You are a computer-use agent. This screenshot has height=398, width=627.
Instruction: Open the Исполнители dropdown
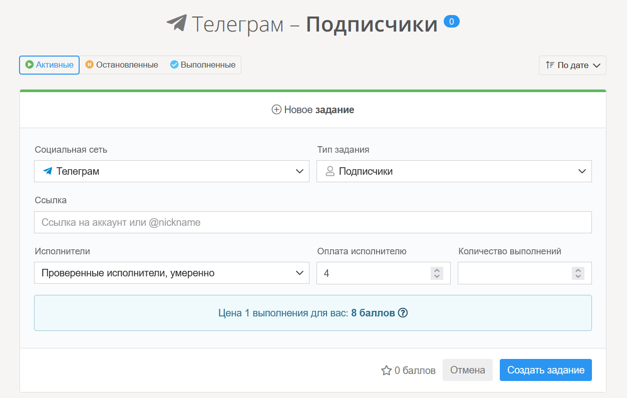(172, 273)
